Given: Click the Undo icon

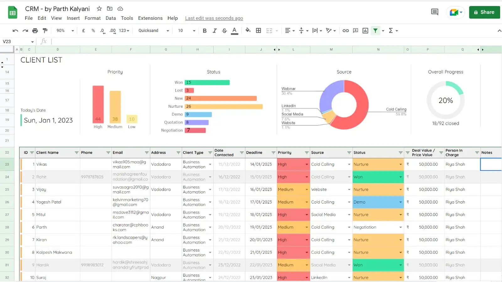Looking at the screenshot, I should tap(15, 30).
